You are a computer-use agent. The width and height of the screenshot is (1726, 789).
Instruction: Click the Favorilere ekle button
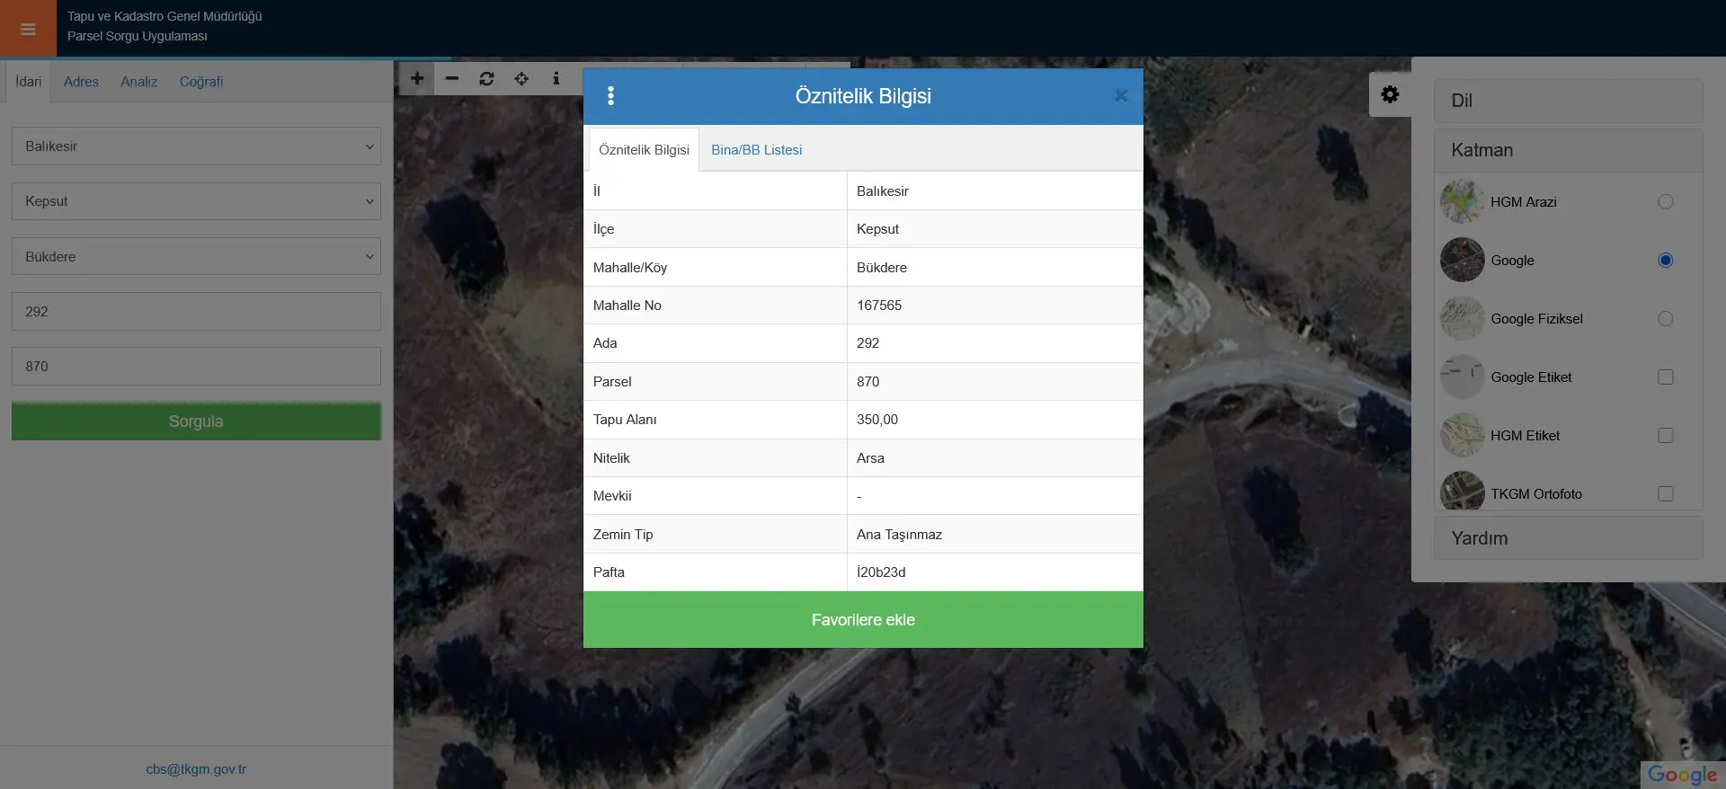click(x=863, y=620)
